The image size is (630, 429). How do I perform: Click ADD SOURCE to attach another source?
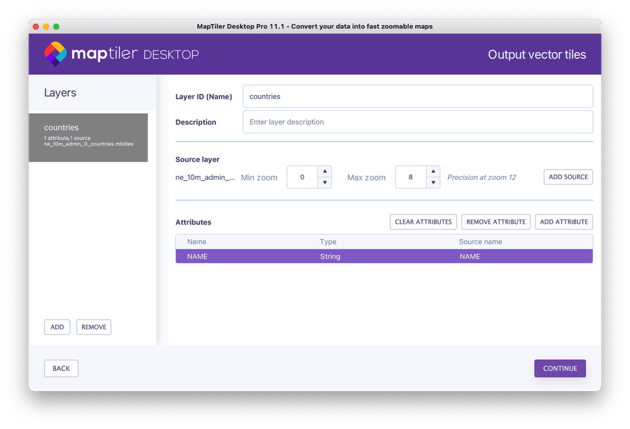(x=568, y=177)
